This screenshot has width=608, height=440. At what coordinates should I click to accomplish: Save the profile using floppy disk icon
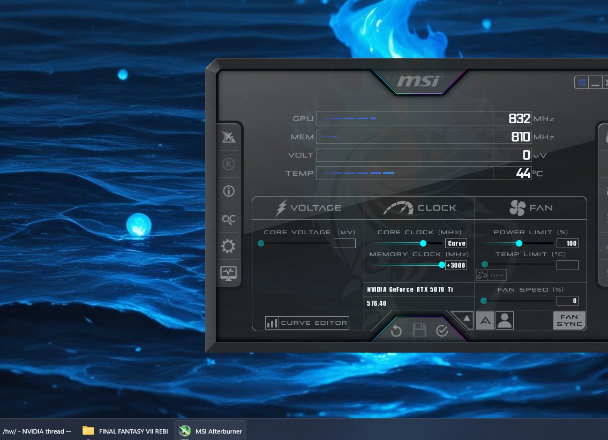(x=419, y=331)
